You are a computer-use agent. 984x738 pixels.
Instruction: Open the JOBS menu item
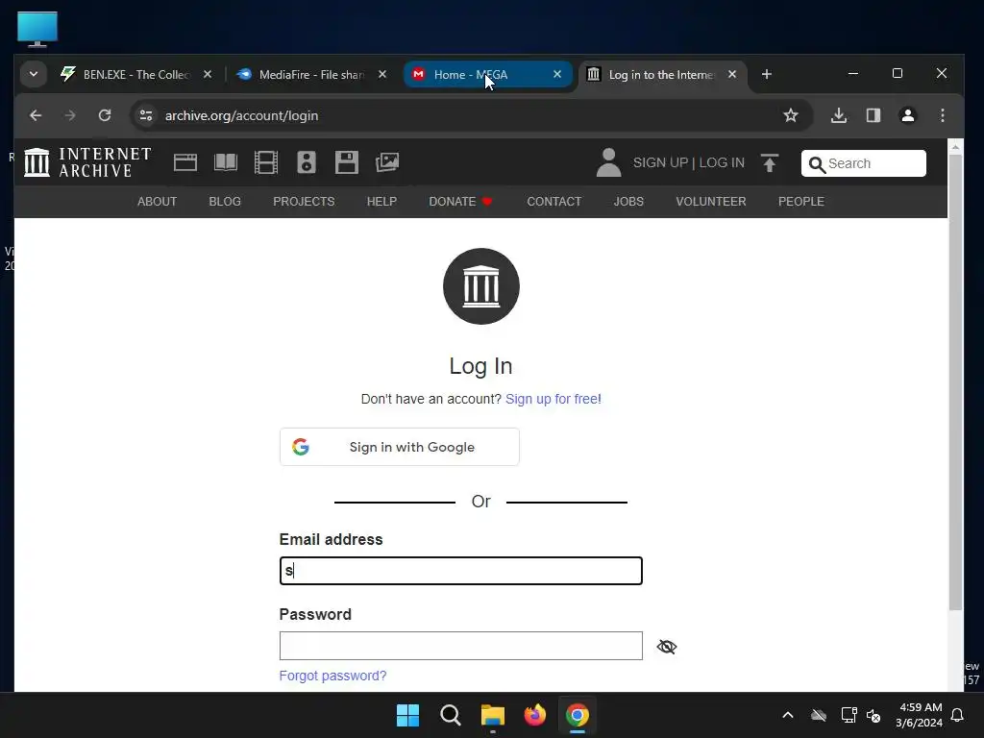pyautogui.click(x=628, y=202)
